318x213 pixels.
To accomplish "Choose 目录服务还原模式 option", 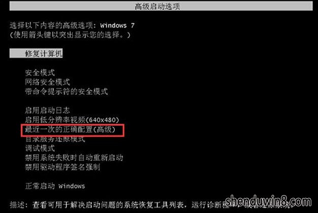I will pos(55,139).
